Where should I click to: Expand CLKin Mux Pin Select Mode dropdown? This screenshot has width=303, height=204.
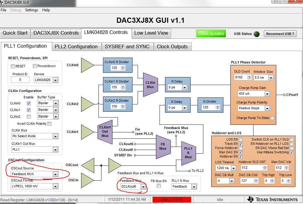(x=55, y=136)
